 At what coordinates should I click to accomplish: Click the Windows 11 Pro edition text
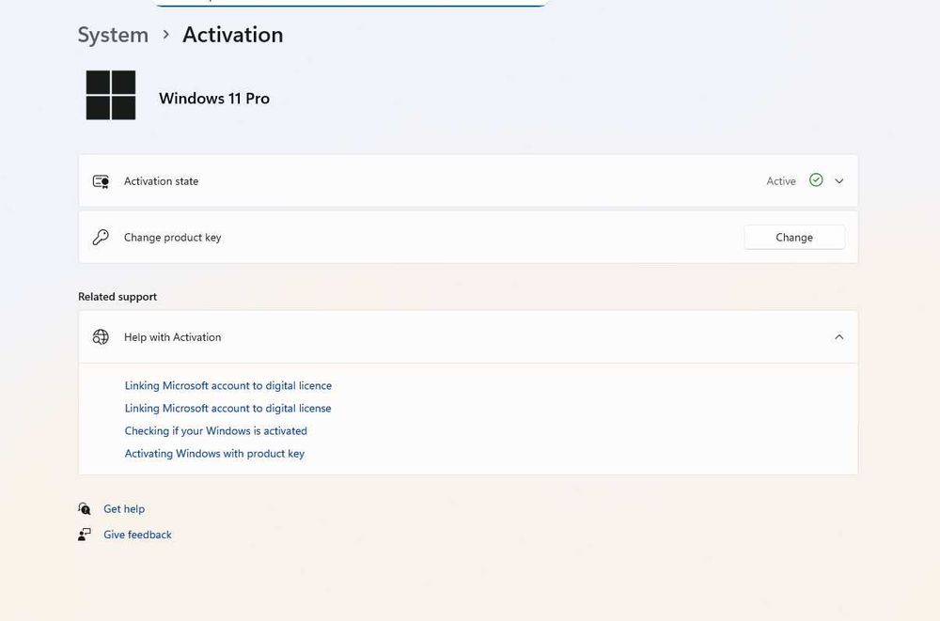coord(214,99)
